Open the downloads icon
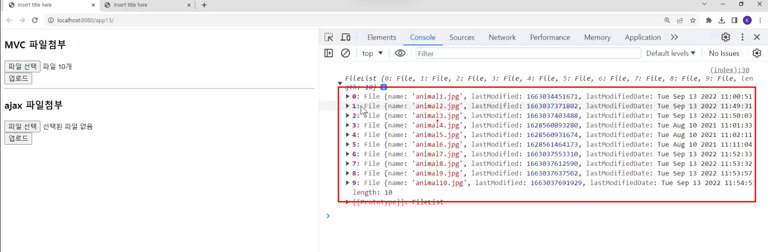 (722, 20)
